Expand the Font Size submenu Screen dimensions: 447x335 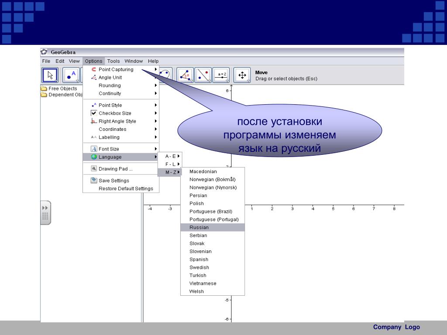tap(121, 149)
